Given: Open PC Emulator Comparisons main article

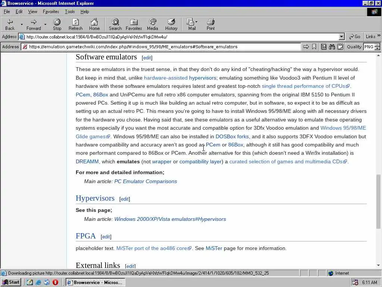Looking at the screenshot, I should 146,181.
